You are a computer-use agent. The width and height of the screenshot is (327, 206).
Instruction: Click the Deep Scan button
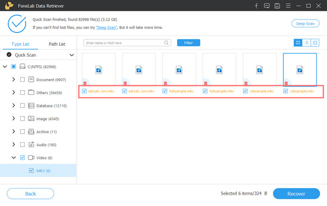pos(305,23)
